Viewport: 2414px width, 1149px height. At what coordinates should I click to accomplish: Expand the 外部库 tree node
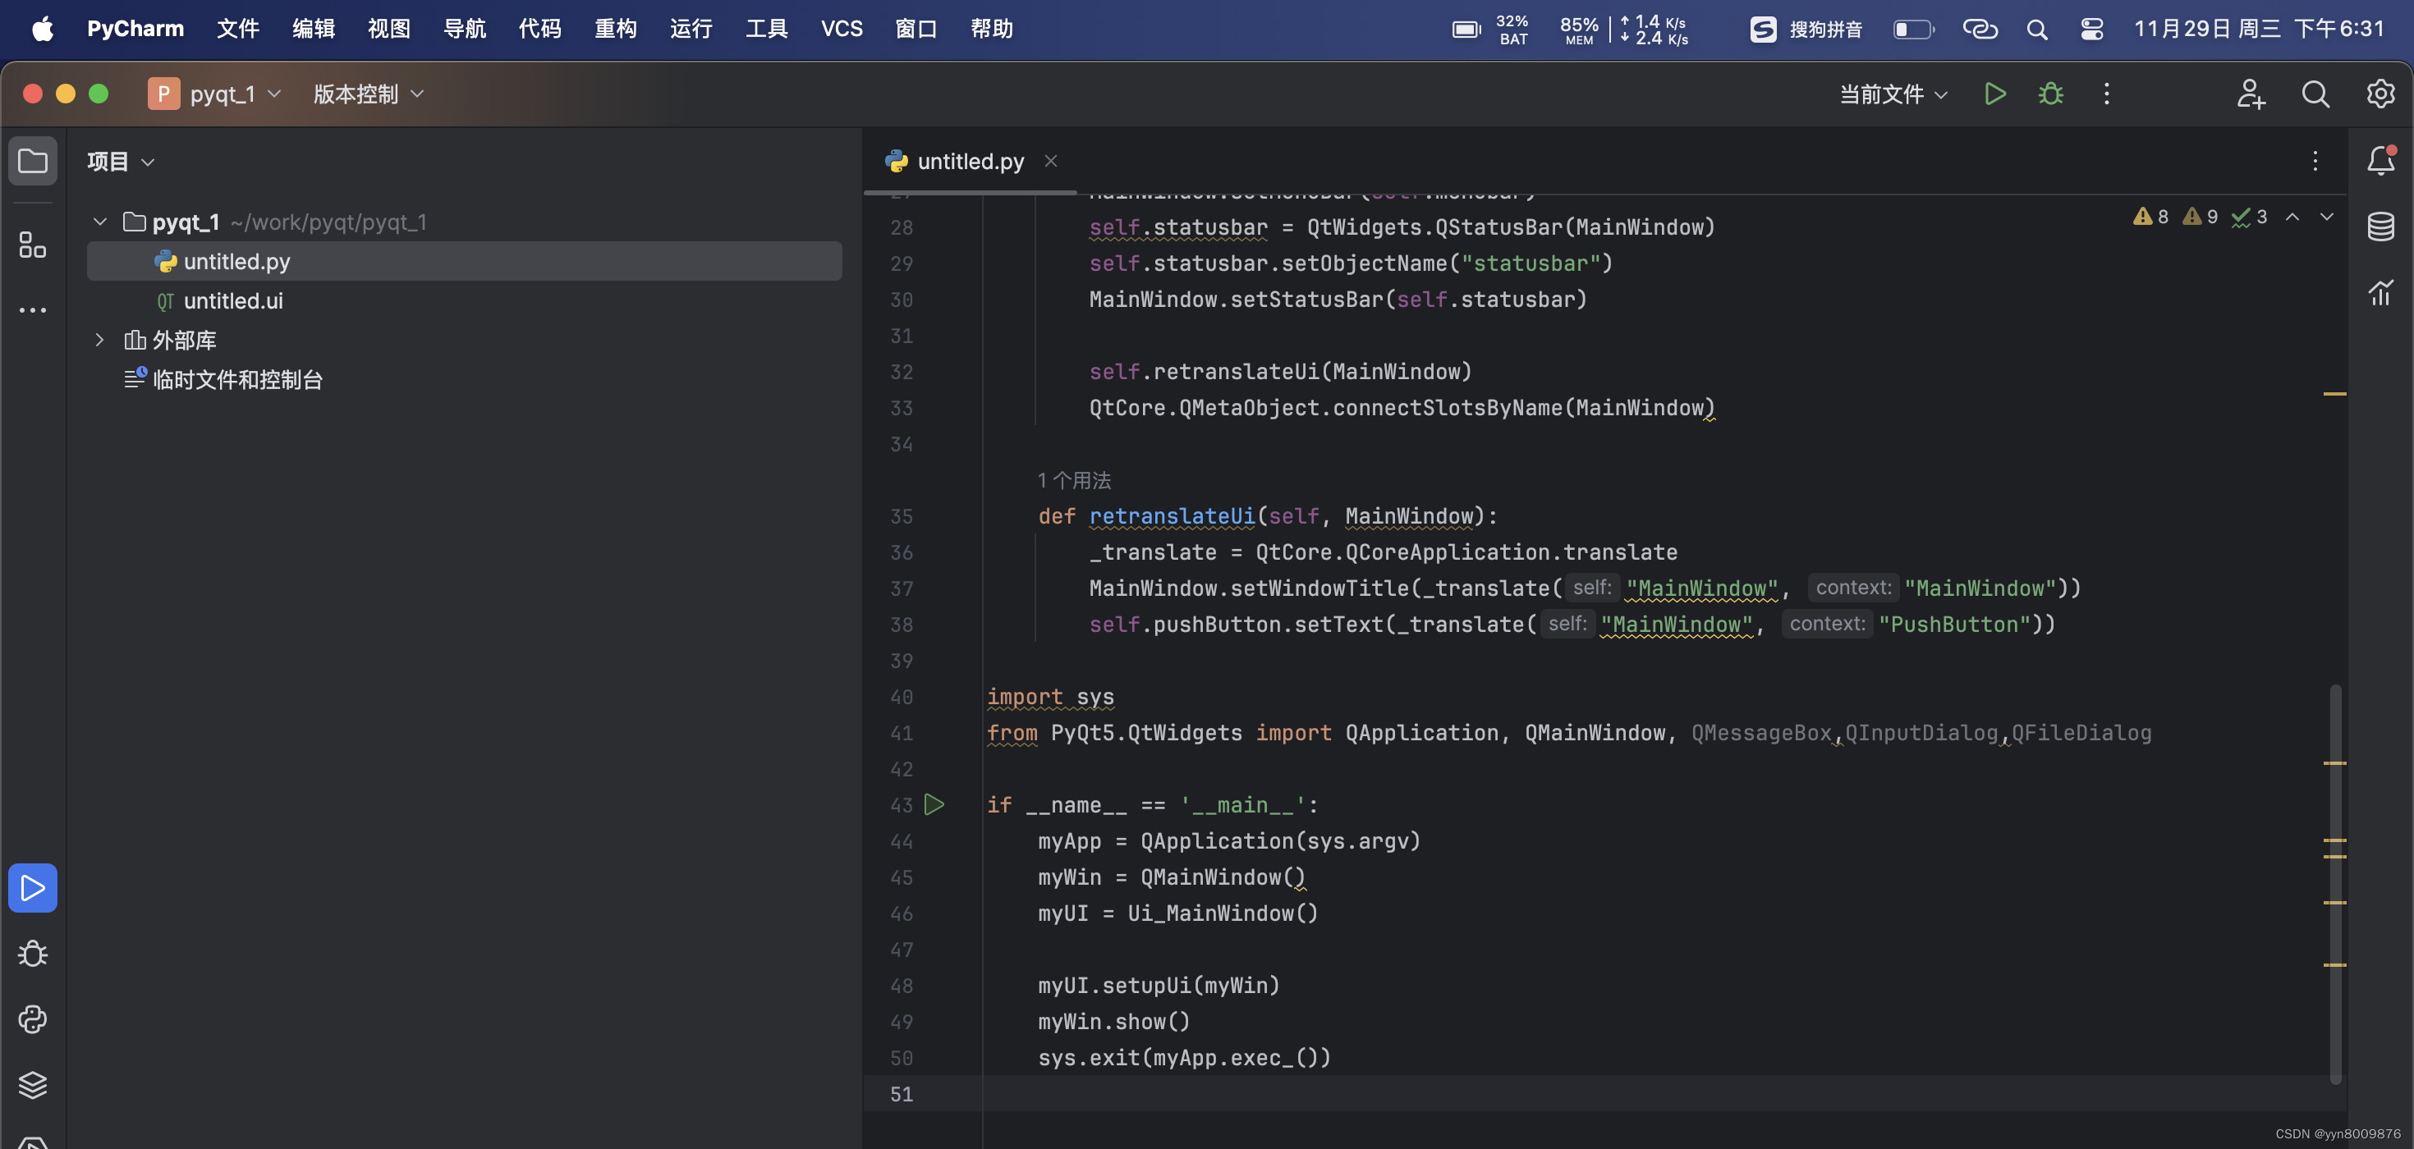click(99, 340)
